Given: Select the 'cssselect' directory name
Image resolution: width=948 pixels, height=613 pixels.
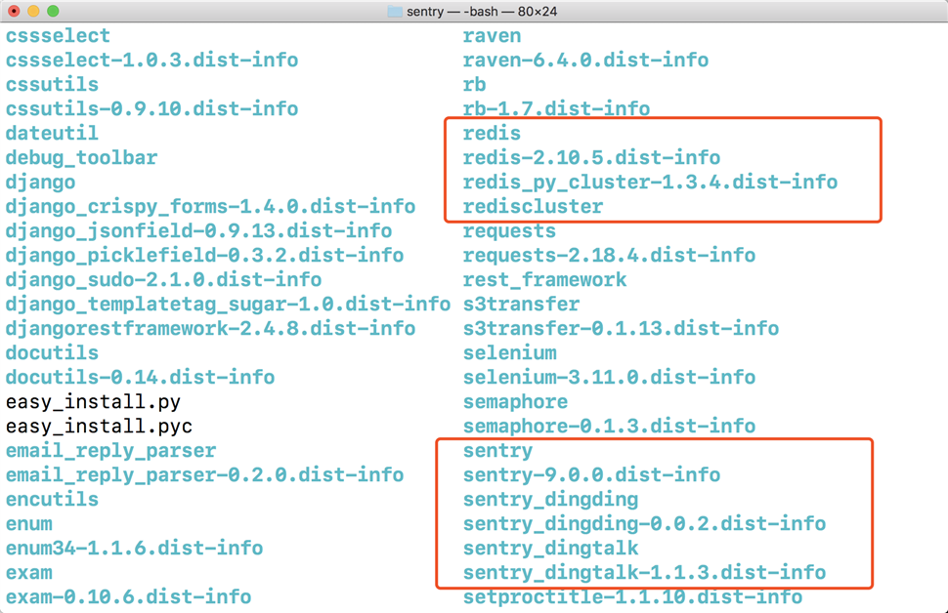Looking at the screenshot, I should 58,36.
